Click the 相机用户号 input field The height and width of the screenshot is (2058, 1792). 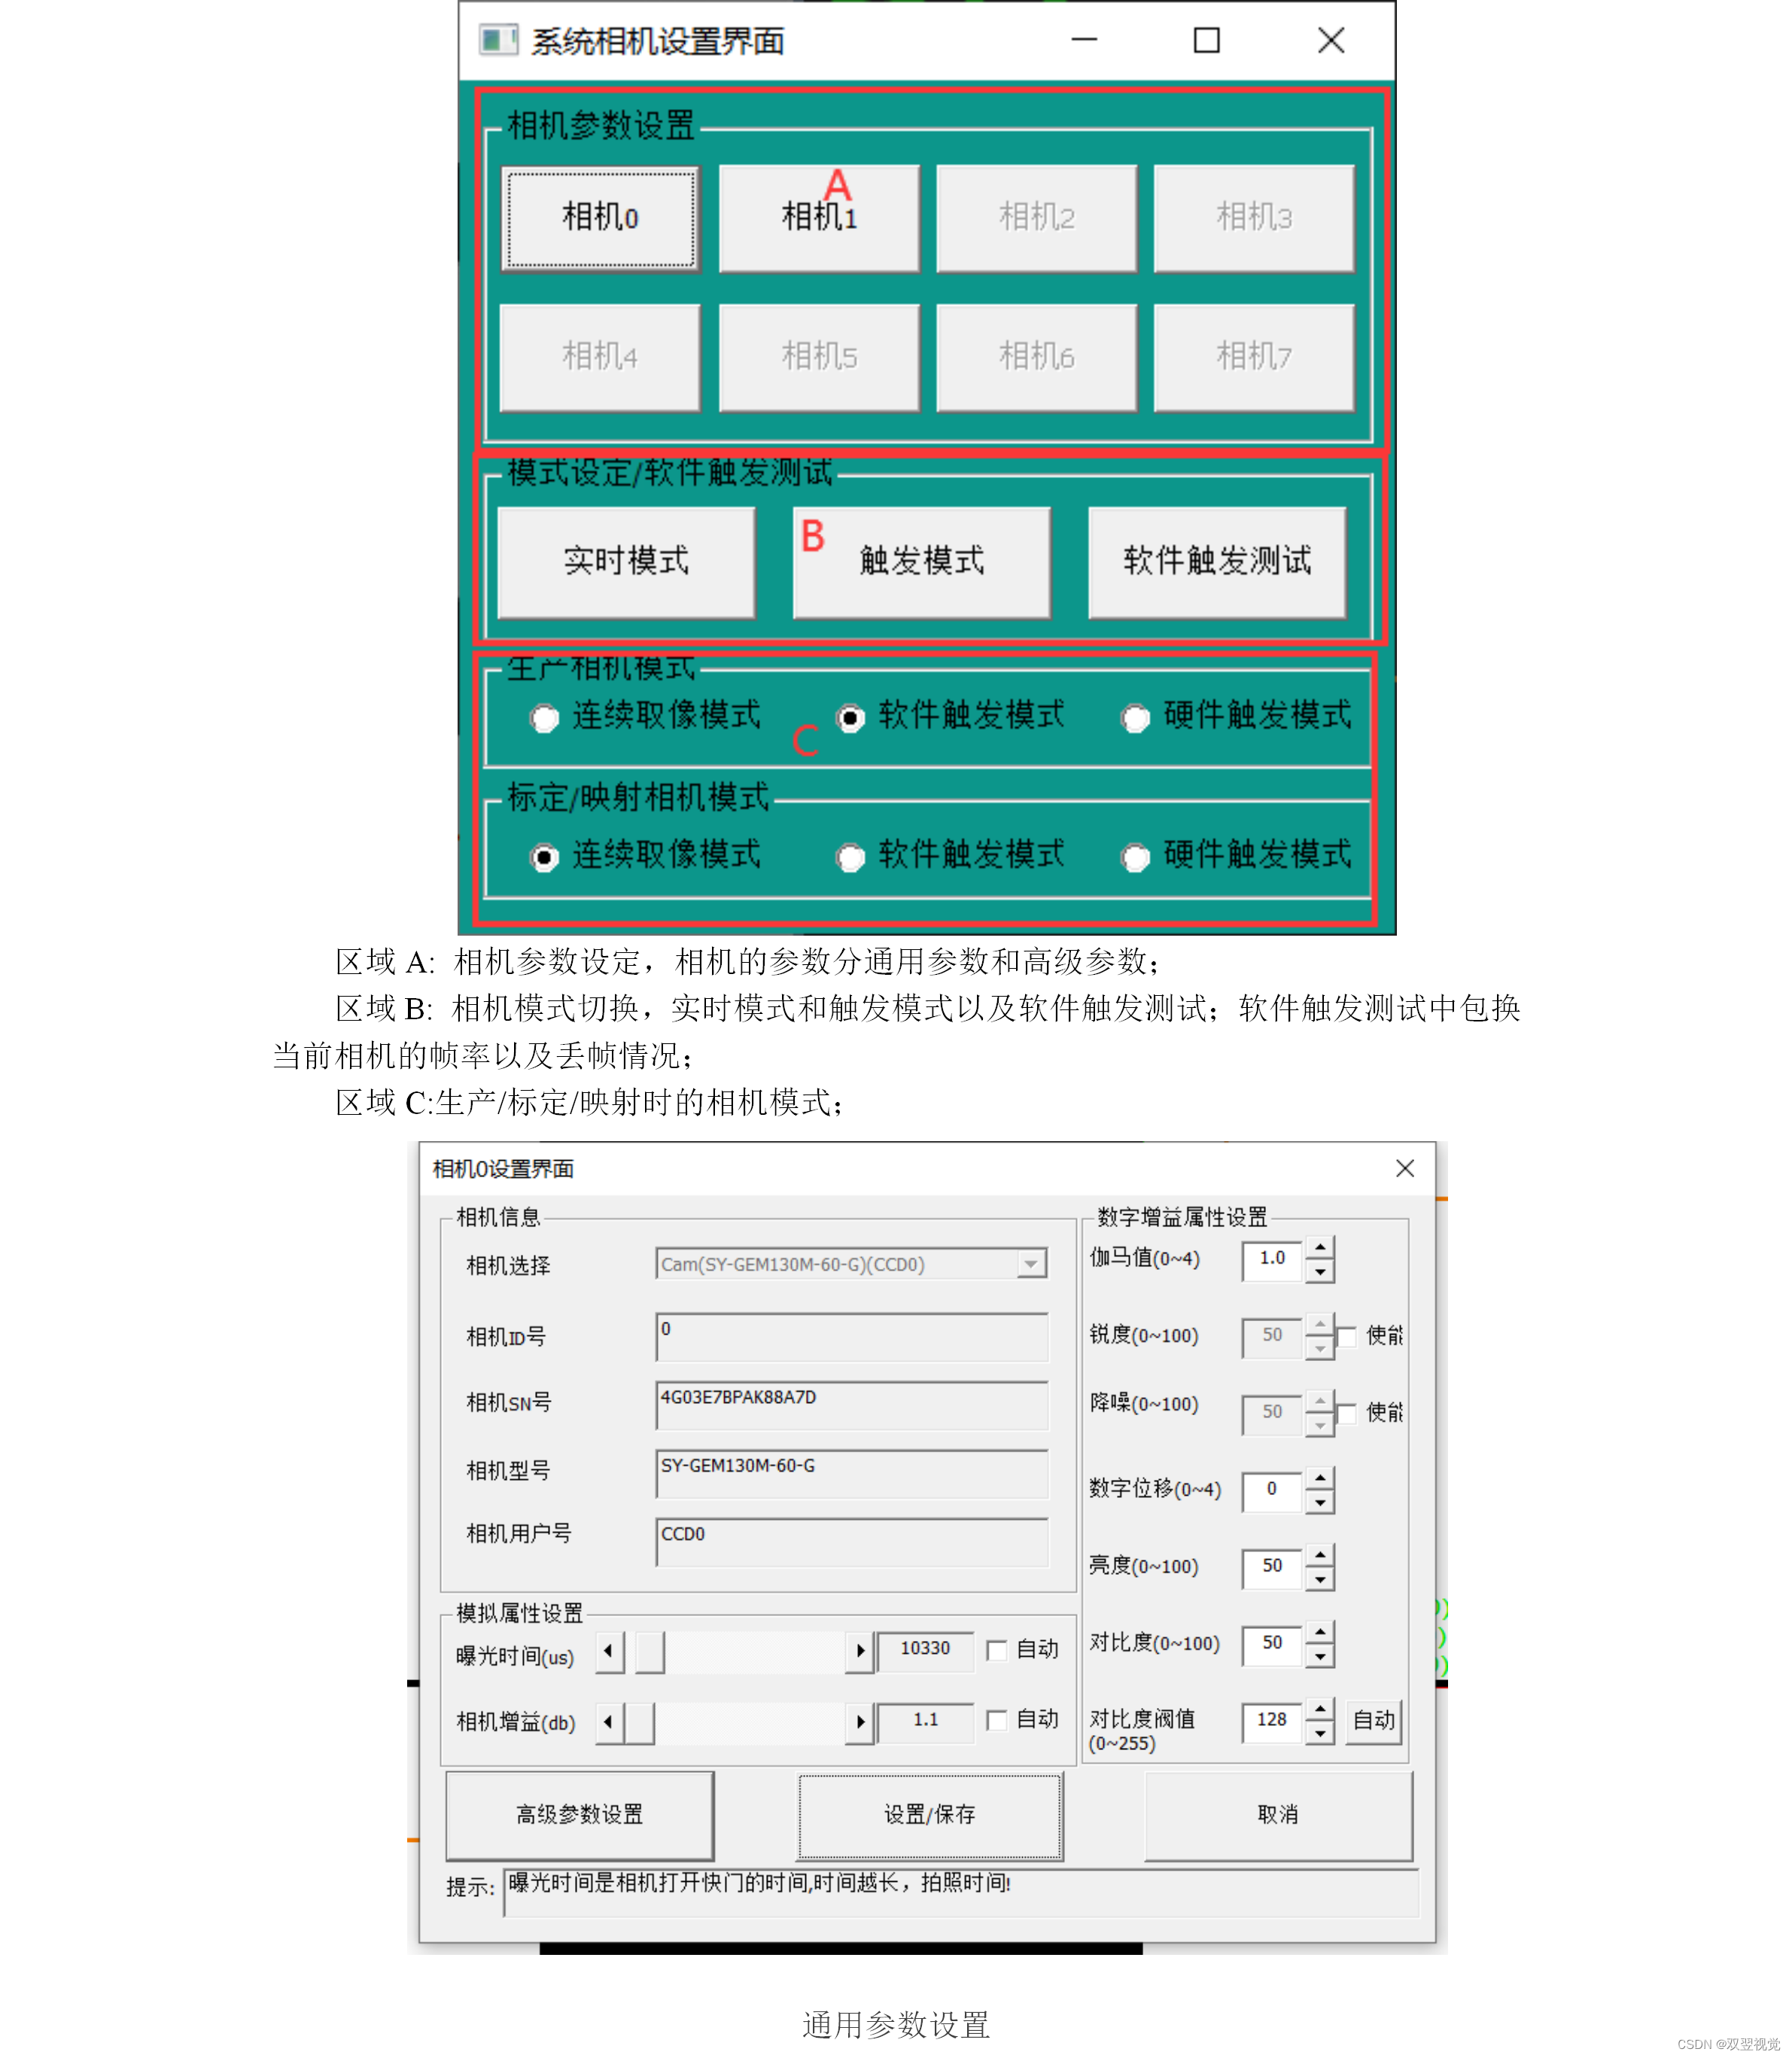tap(851, 1541)
